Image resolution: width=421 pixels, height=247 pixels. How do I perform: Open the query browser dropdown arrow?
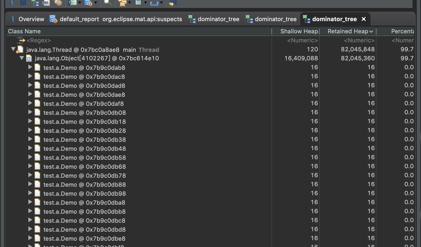(96, 3)
